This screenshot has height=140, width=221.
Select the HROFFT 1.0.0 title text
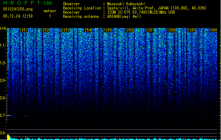click(x=27, y=3)
